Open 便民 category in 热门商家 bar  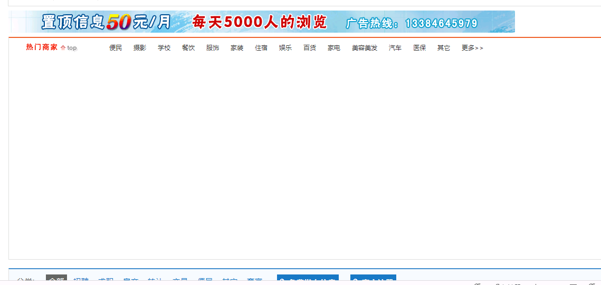click(116, 48)
